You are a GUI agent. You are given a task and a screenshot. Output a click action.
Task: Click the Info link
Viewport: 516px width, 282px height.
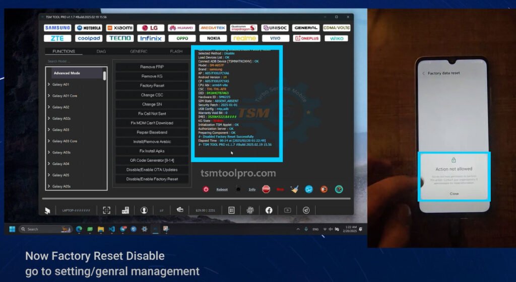252,190
